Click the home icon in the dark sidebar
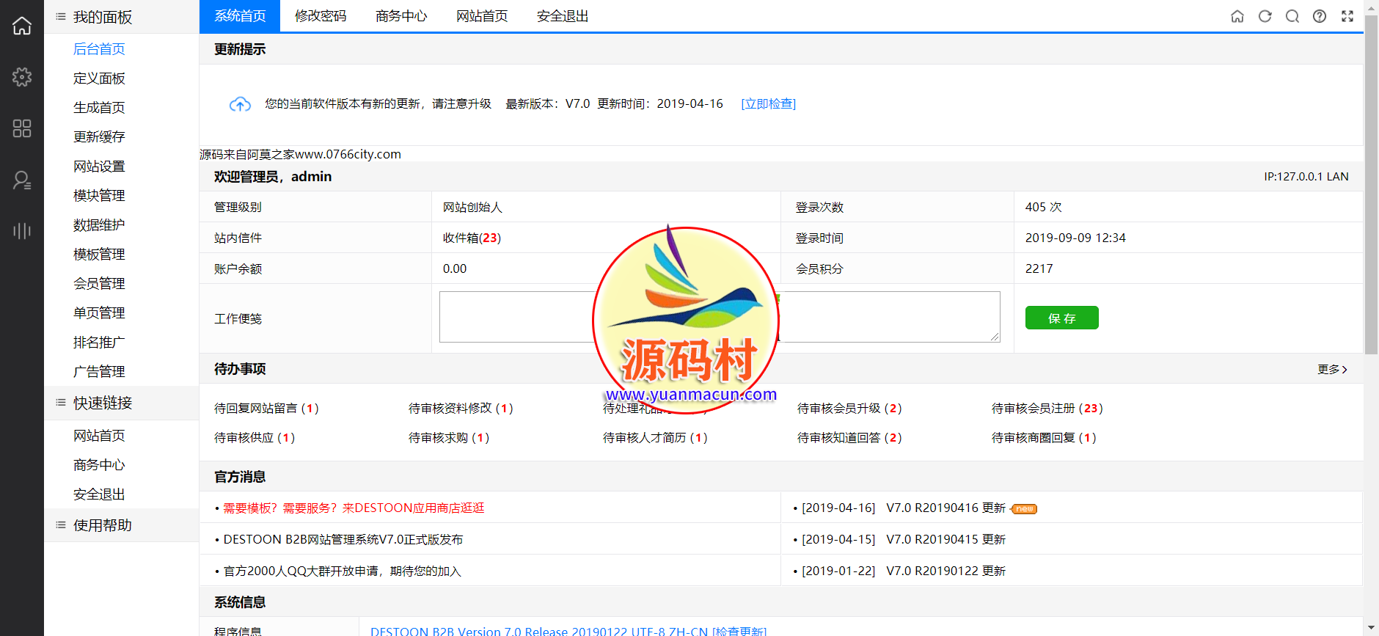 click(22, 26)
